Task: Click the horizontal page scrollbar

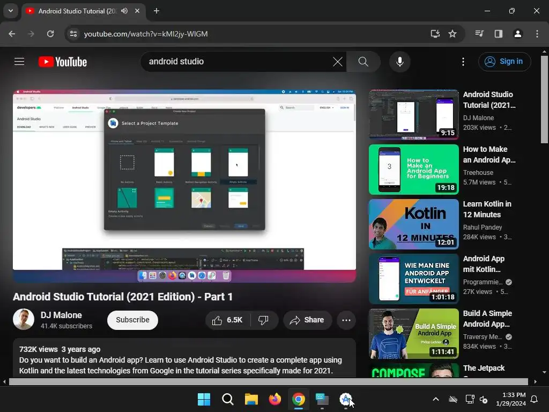Action: 269,382
